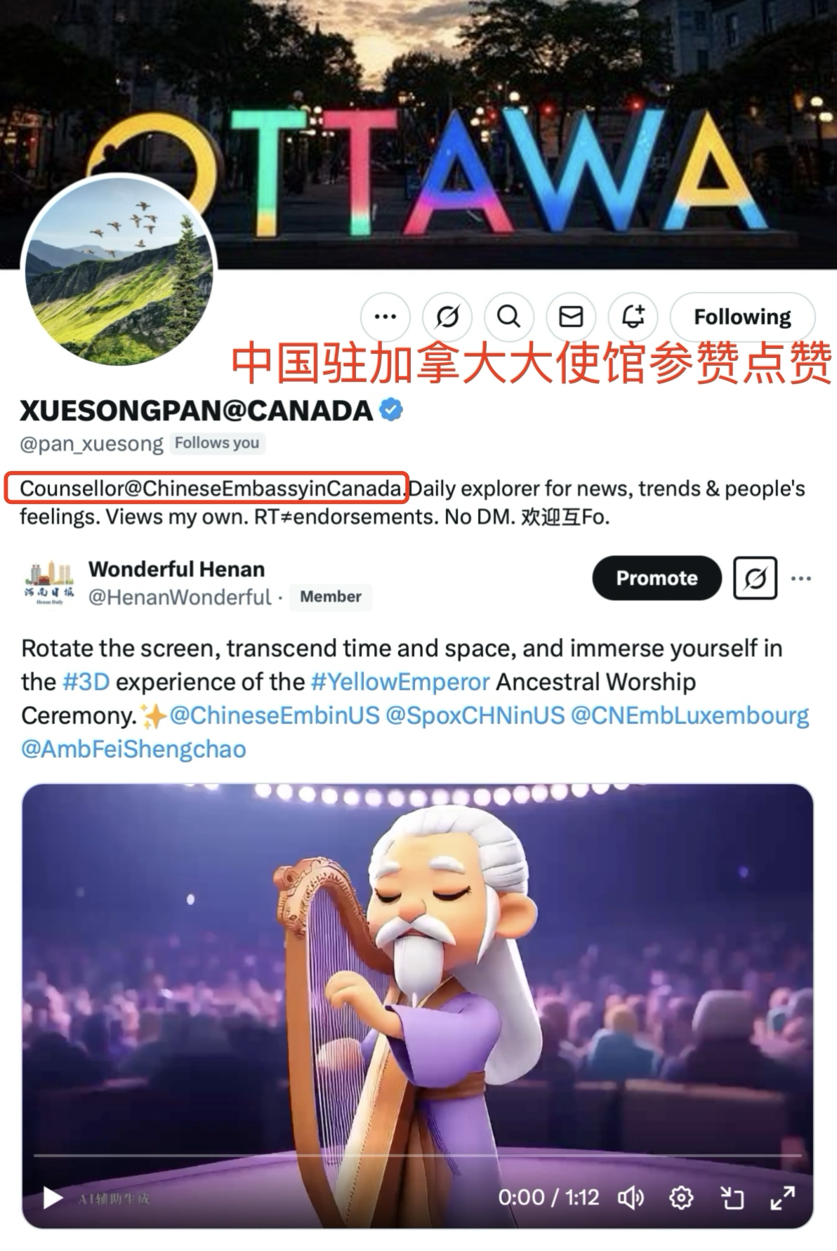The width and height of the screenshot is (837, 1251).
Task: Open the #3D hashtag link
Action: 86,682
